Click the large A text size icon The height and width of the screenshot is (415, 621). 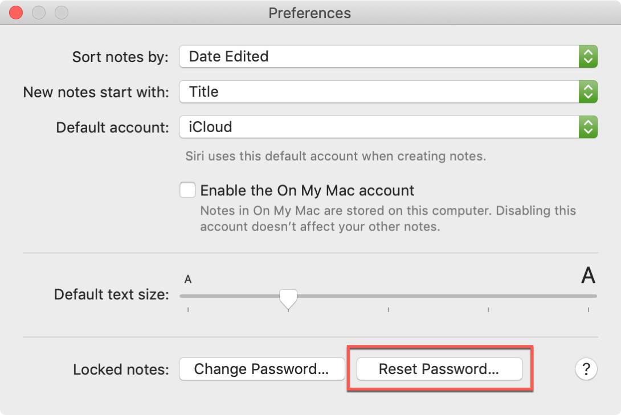tap(588, 276)
